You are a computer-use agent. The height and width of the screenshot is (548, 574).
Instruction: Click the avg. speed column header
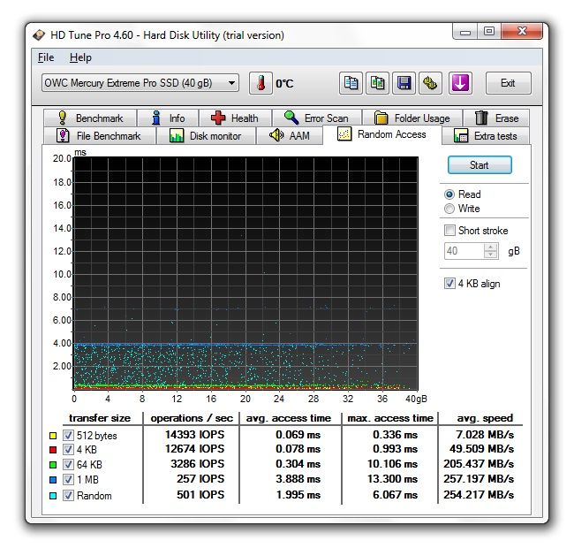click(x=485, y=418)
